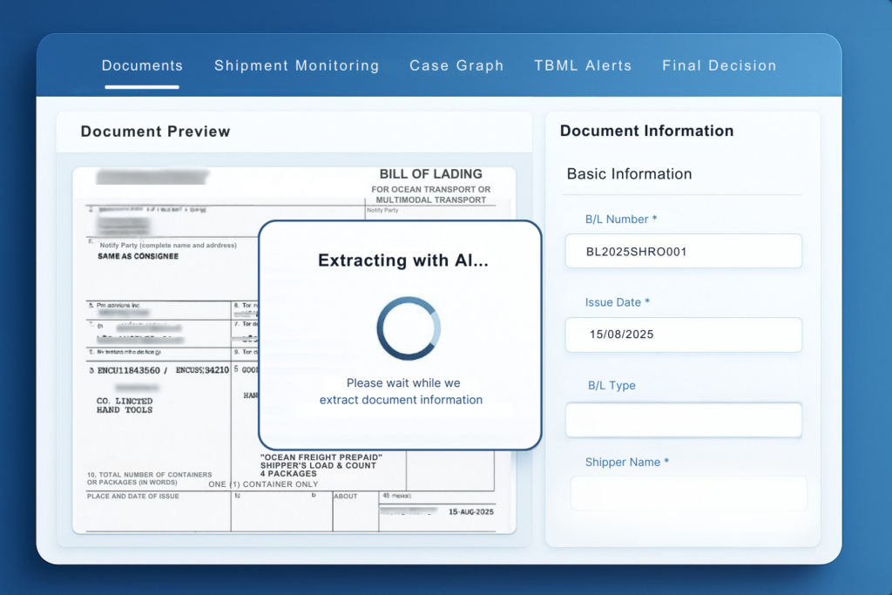Image resolution: width=892 pixels, height=595 pixels.
Task: Click the B/L Number input field
Action: click(683, 251)
